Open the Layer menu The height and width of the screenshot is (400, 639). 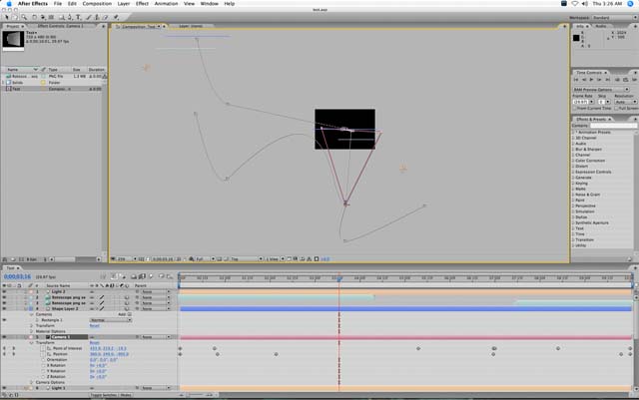pyautogui.click(x=124, y=4)
